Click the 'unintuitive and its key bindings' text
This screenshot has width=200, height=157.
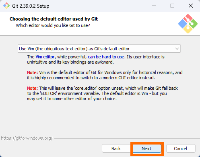click(70, 62)
